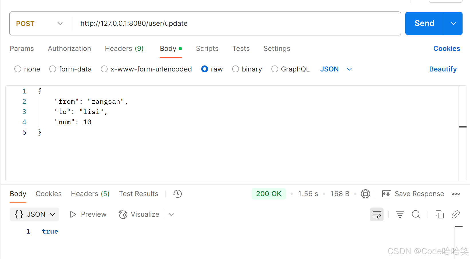This screenshot has width=470, height=259.
Task: Switch to the Params tab
Action: click(x=22, y=49)
